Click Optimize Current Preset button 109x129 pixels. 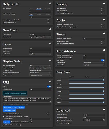(x=11, y=107)
